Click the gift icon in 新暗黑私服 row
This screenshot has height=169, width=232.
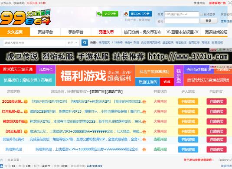[144, 149]
